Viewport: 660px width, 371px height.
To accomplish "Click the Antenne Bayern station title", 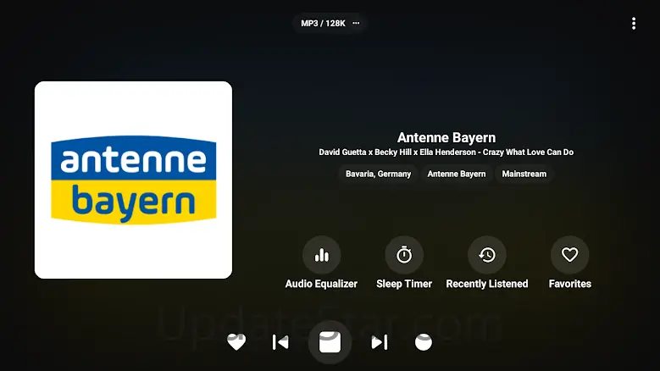I will pyautogui.click(x=446, y=137).
